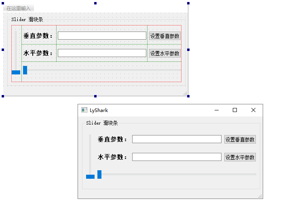Select the 水平参数 label in designer form

[38, 53]
